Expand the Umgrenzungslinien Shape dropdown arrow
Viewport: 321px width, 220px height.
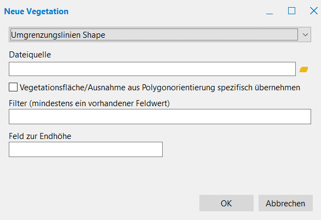[305, 34]
